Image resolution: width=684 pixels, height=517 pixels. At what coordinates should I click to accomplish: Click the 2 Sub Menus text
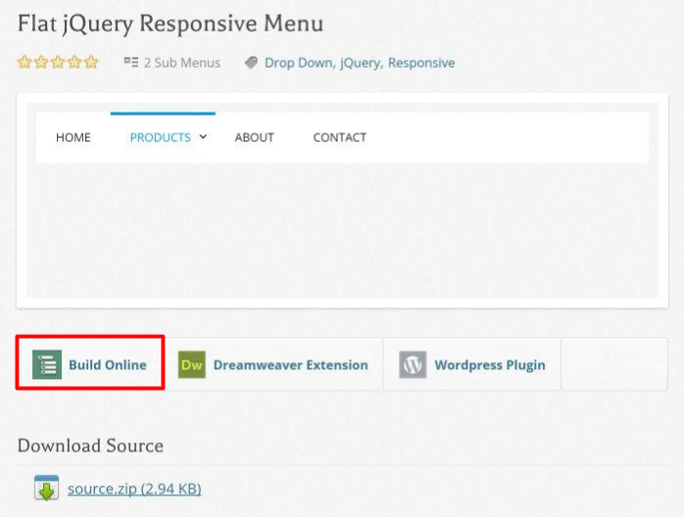[182, 63]
